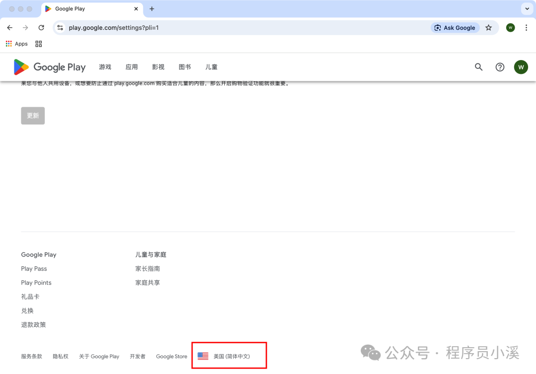Open Chrome profile avatar in toolbar

tap(510, 28)
